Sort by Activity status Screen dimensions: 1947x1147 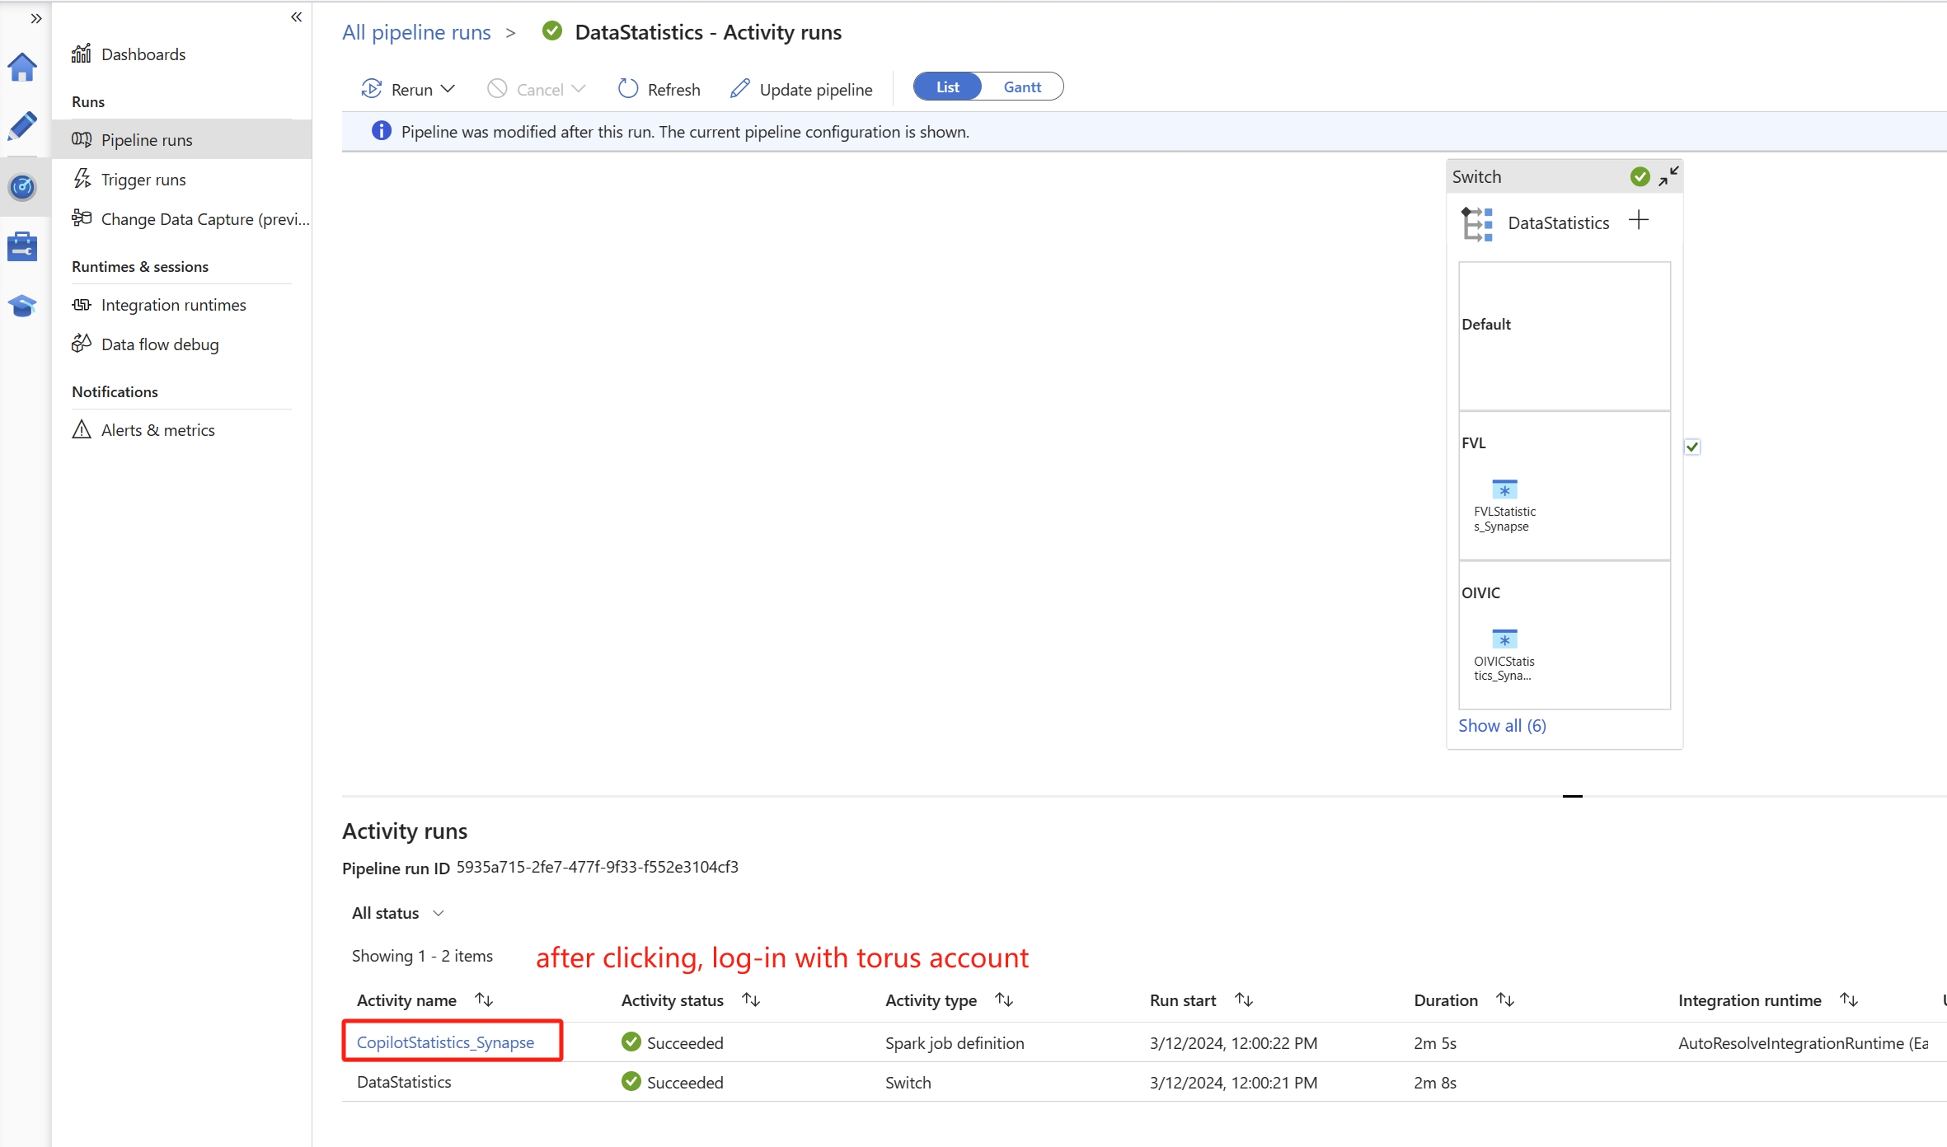pos(751,1000)
